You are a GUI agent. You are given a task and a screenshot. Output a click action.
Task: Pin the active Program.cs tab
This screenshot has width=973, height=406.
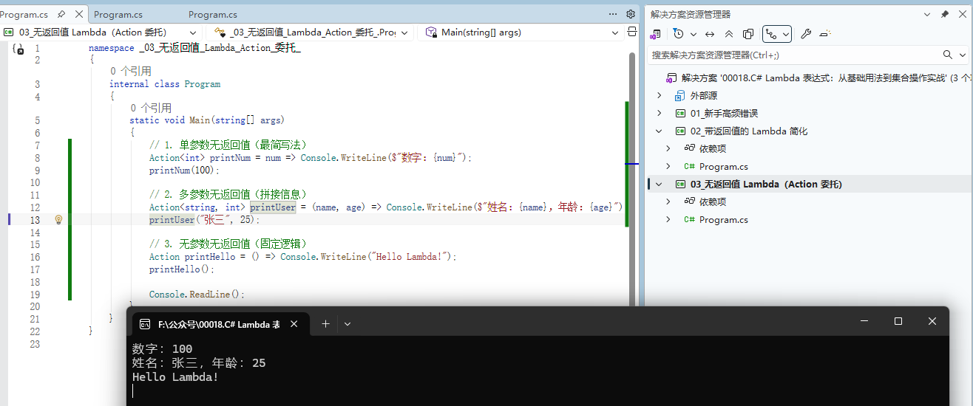coord(61,14)
